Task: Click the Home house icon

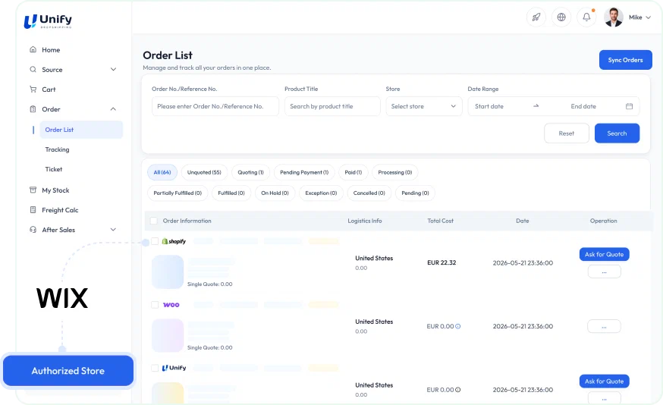Action: click(33, 49)
